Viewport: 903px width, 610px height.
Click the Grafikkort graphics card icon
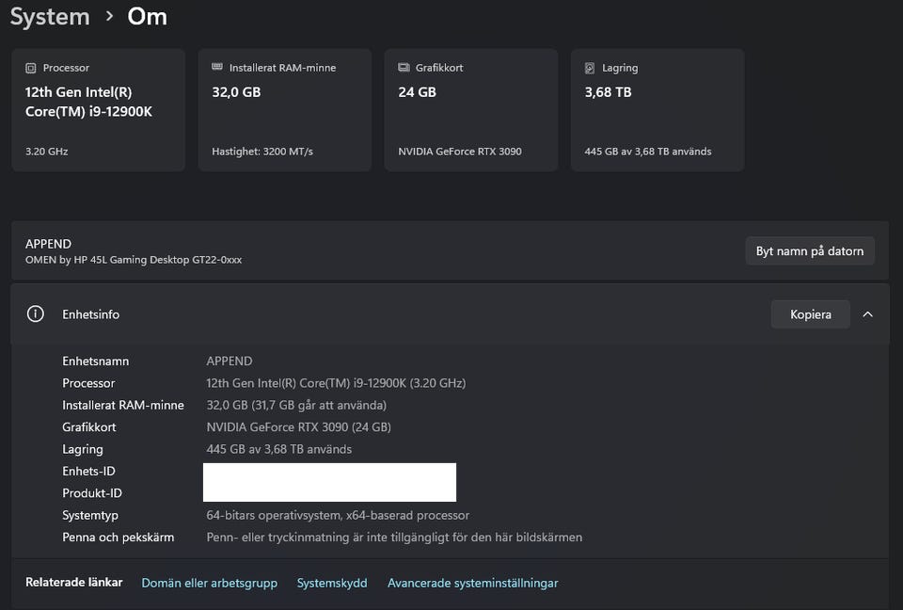404,68
